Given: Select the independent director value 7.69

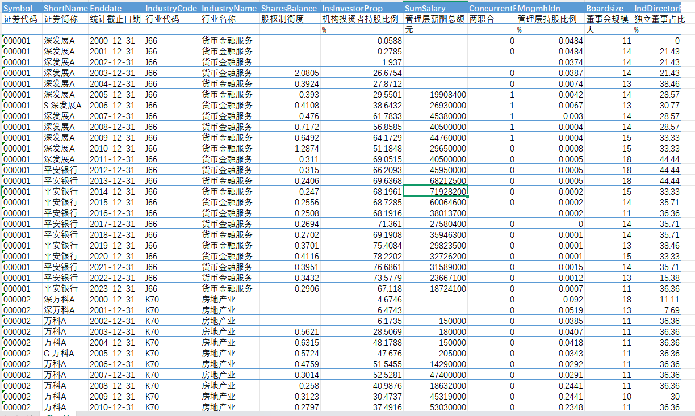Looking at the screenshot, I should (x=657, y=310).
